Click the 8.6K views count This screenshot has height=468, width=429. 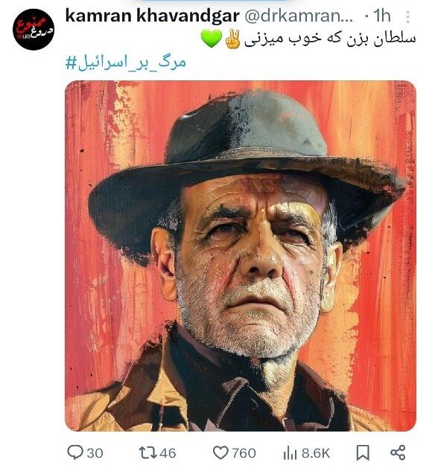click(x=316, y=453)
